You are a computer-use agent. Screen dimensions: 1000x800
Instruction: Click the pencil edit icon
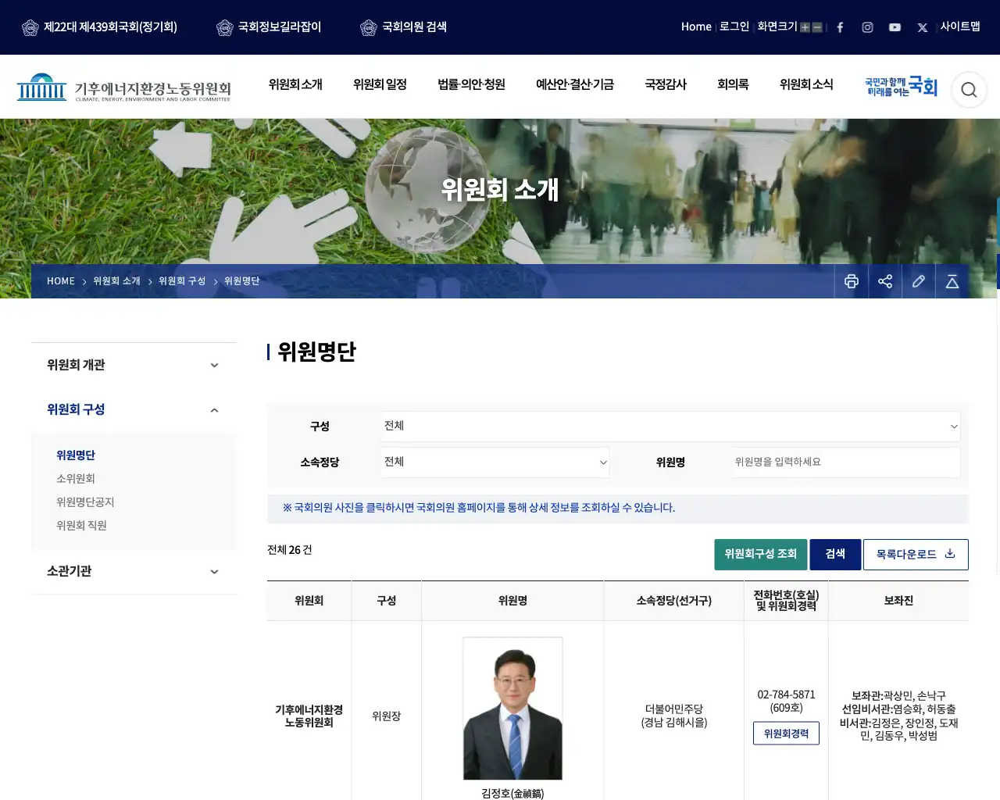[x=919, y=281]
